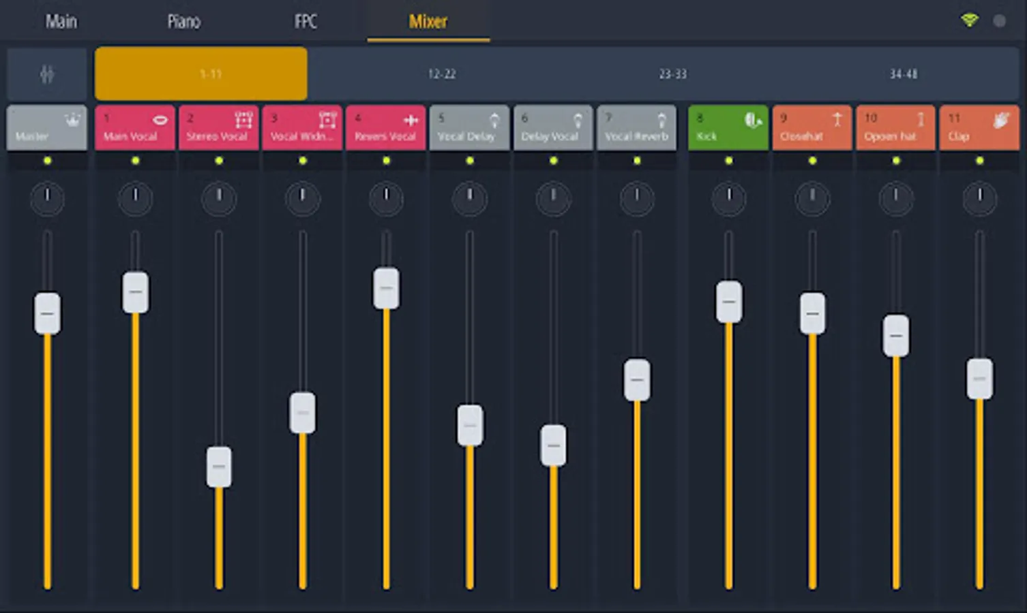Select the Stereo Vocal track header
The height and width of the screenshot is (613, 1027).
[x=218, y=127]
